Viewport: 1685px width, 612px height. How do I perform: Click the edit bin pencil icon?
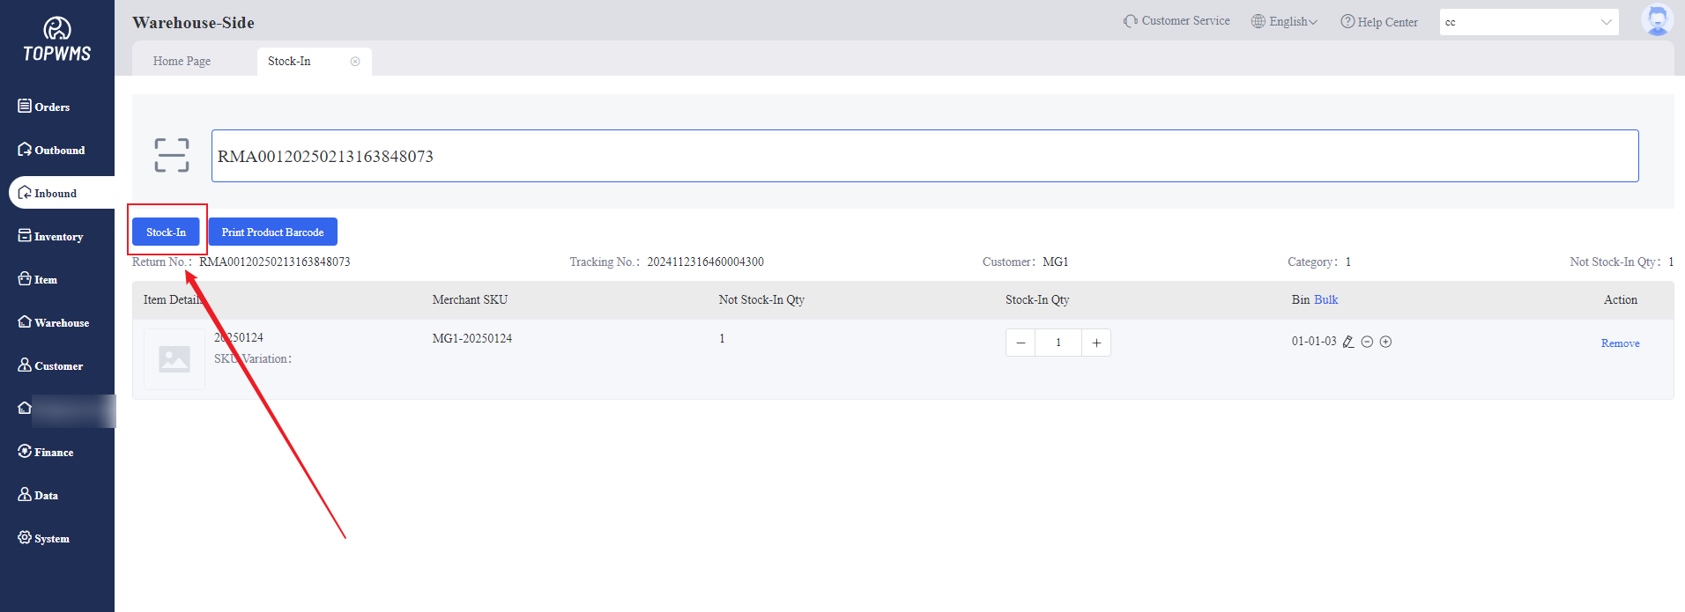point(1347,342)
